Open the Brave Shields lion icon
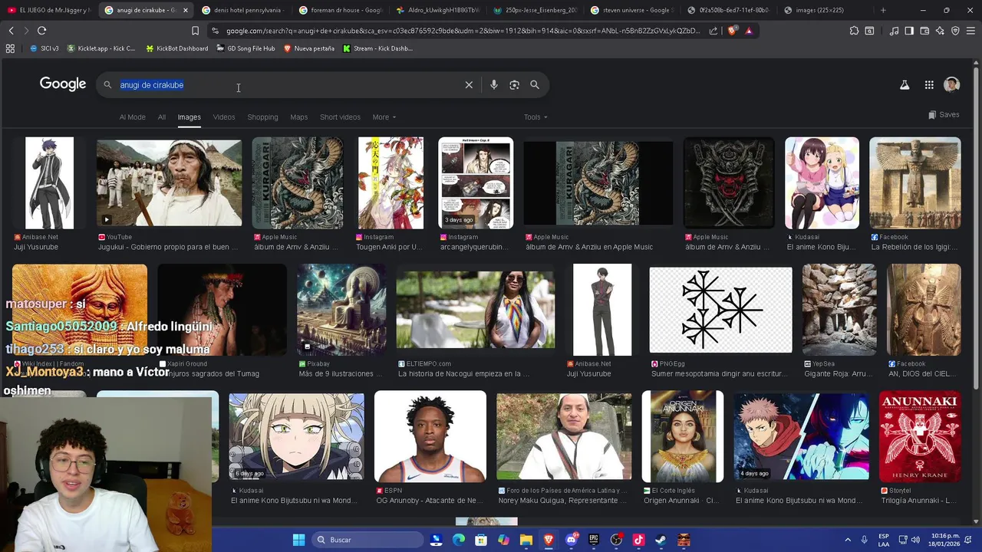Screen dimensions: 982x552 pyautogui.click(x=732, y=31)
